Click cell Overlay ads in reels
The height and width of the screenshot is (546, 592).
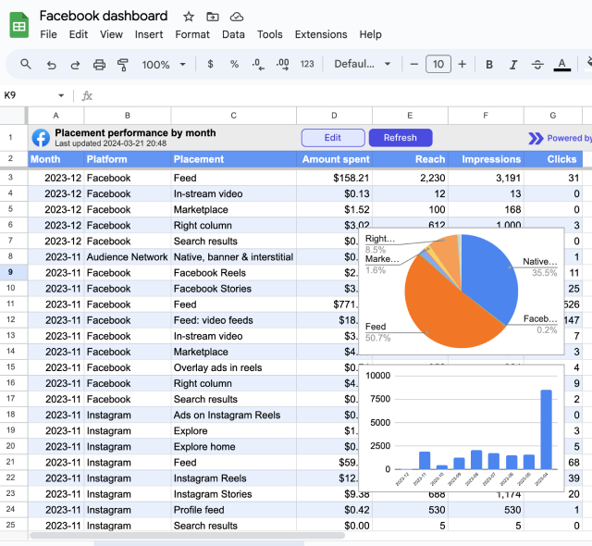point(233,367)
